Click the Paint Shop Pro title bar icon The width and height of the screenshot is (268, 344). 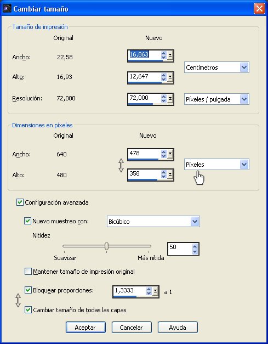tap(7, 8)
